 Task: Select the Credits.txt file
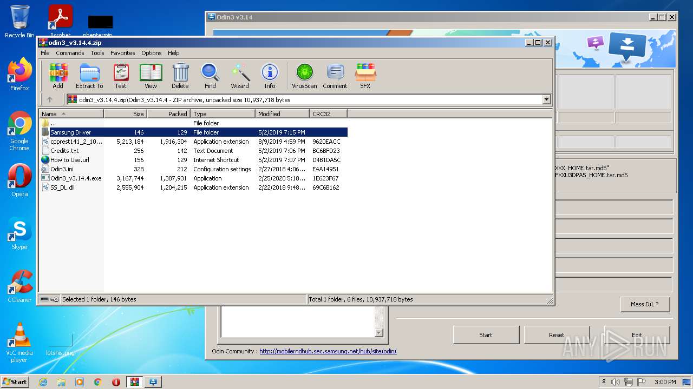(194, 151)
